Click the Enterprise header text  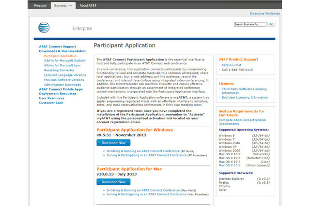pyautogui.click(x=82, y=29)
